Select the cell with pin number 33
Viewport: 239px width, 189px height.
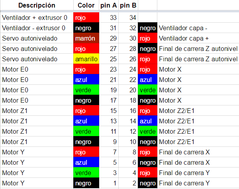(109, 18)
